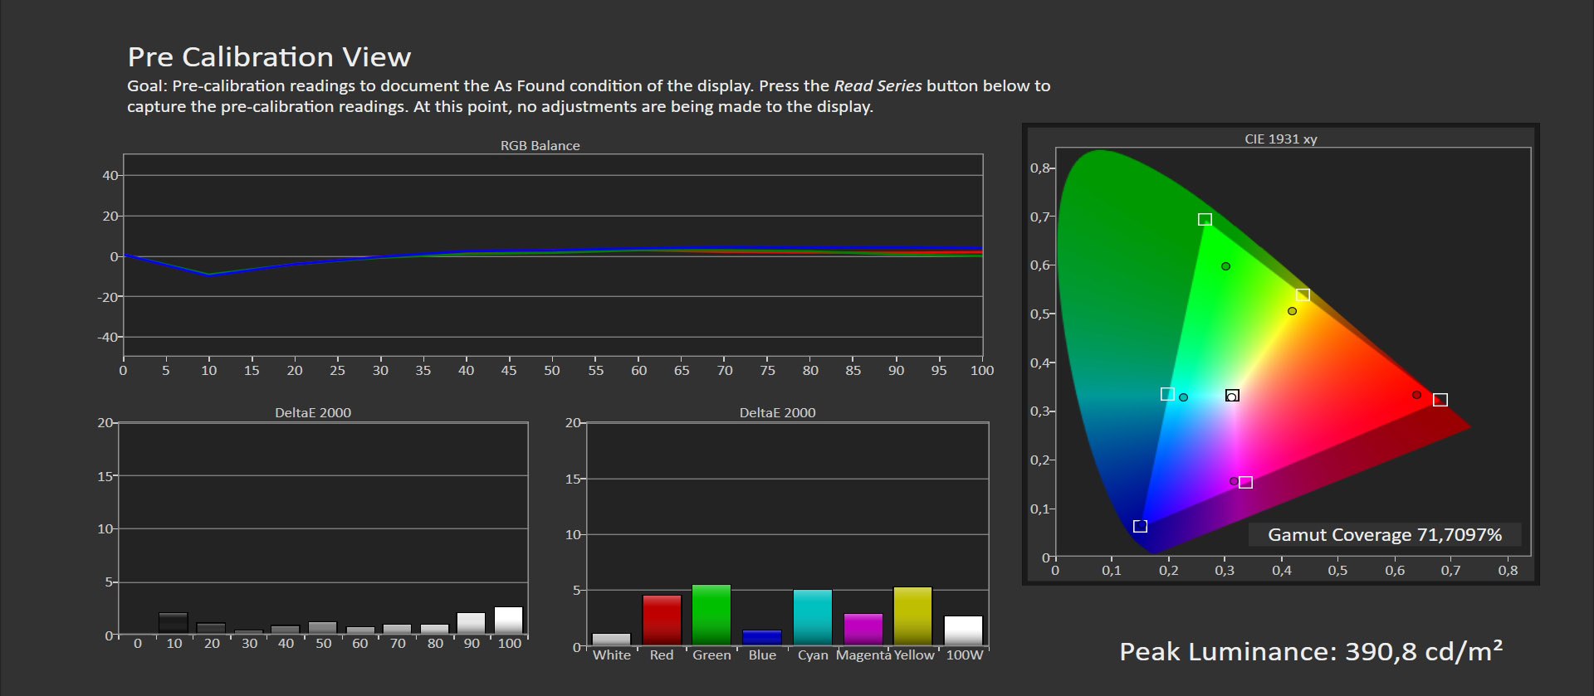Screen dimensions: 1594x696
Task: Click the left DeltaE 2000 grayscale chart title
Action: [x=313, y=412]
